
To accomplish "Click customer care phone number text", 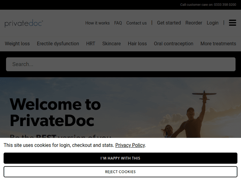I will click(x=208, y=5).
